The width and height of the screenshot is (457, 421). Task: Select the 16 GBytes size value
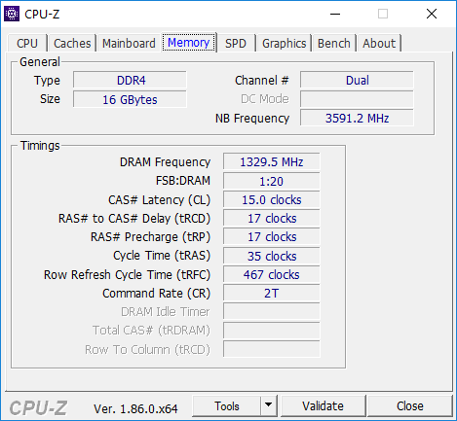point(130,99)
